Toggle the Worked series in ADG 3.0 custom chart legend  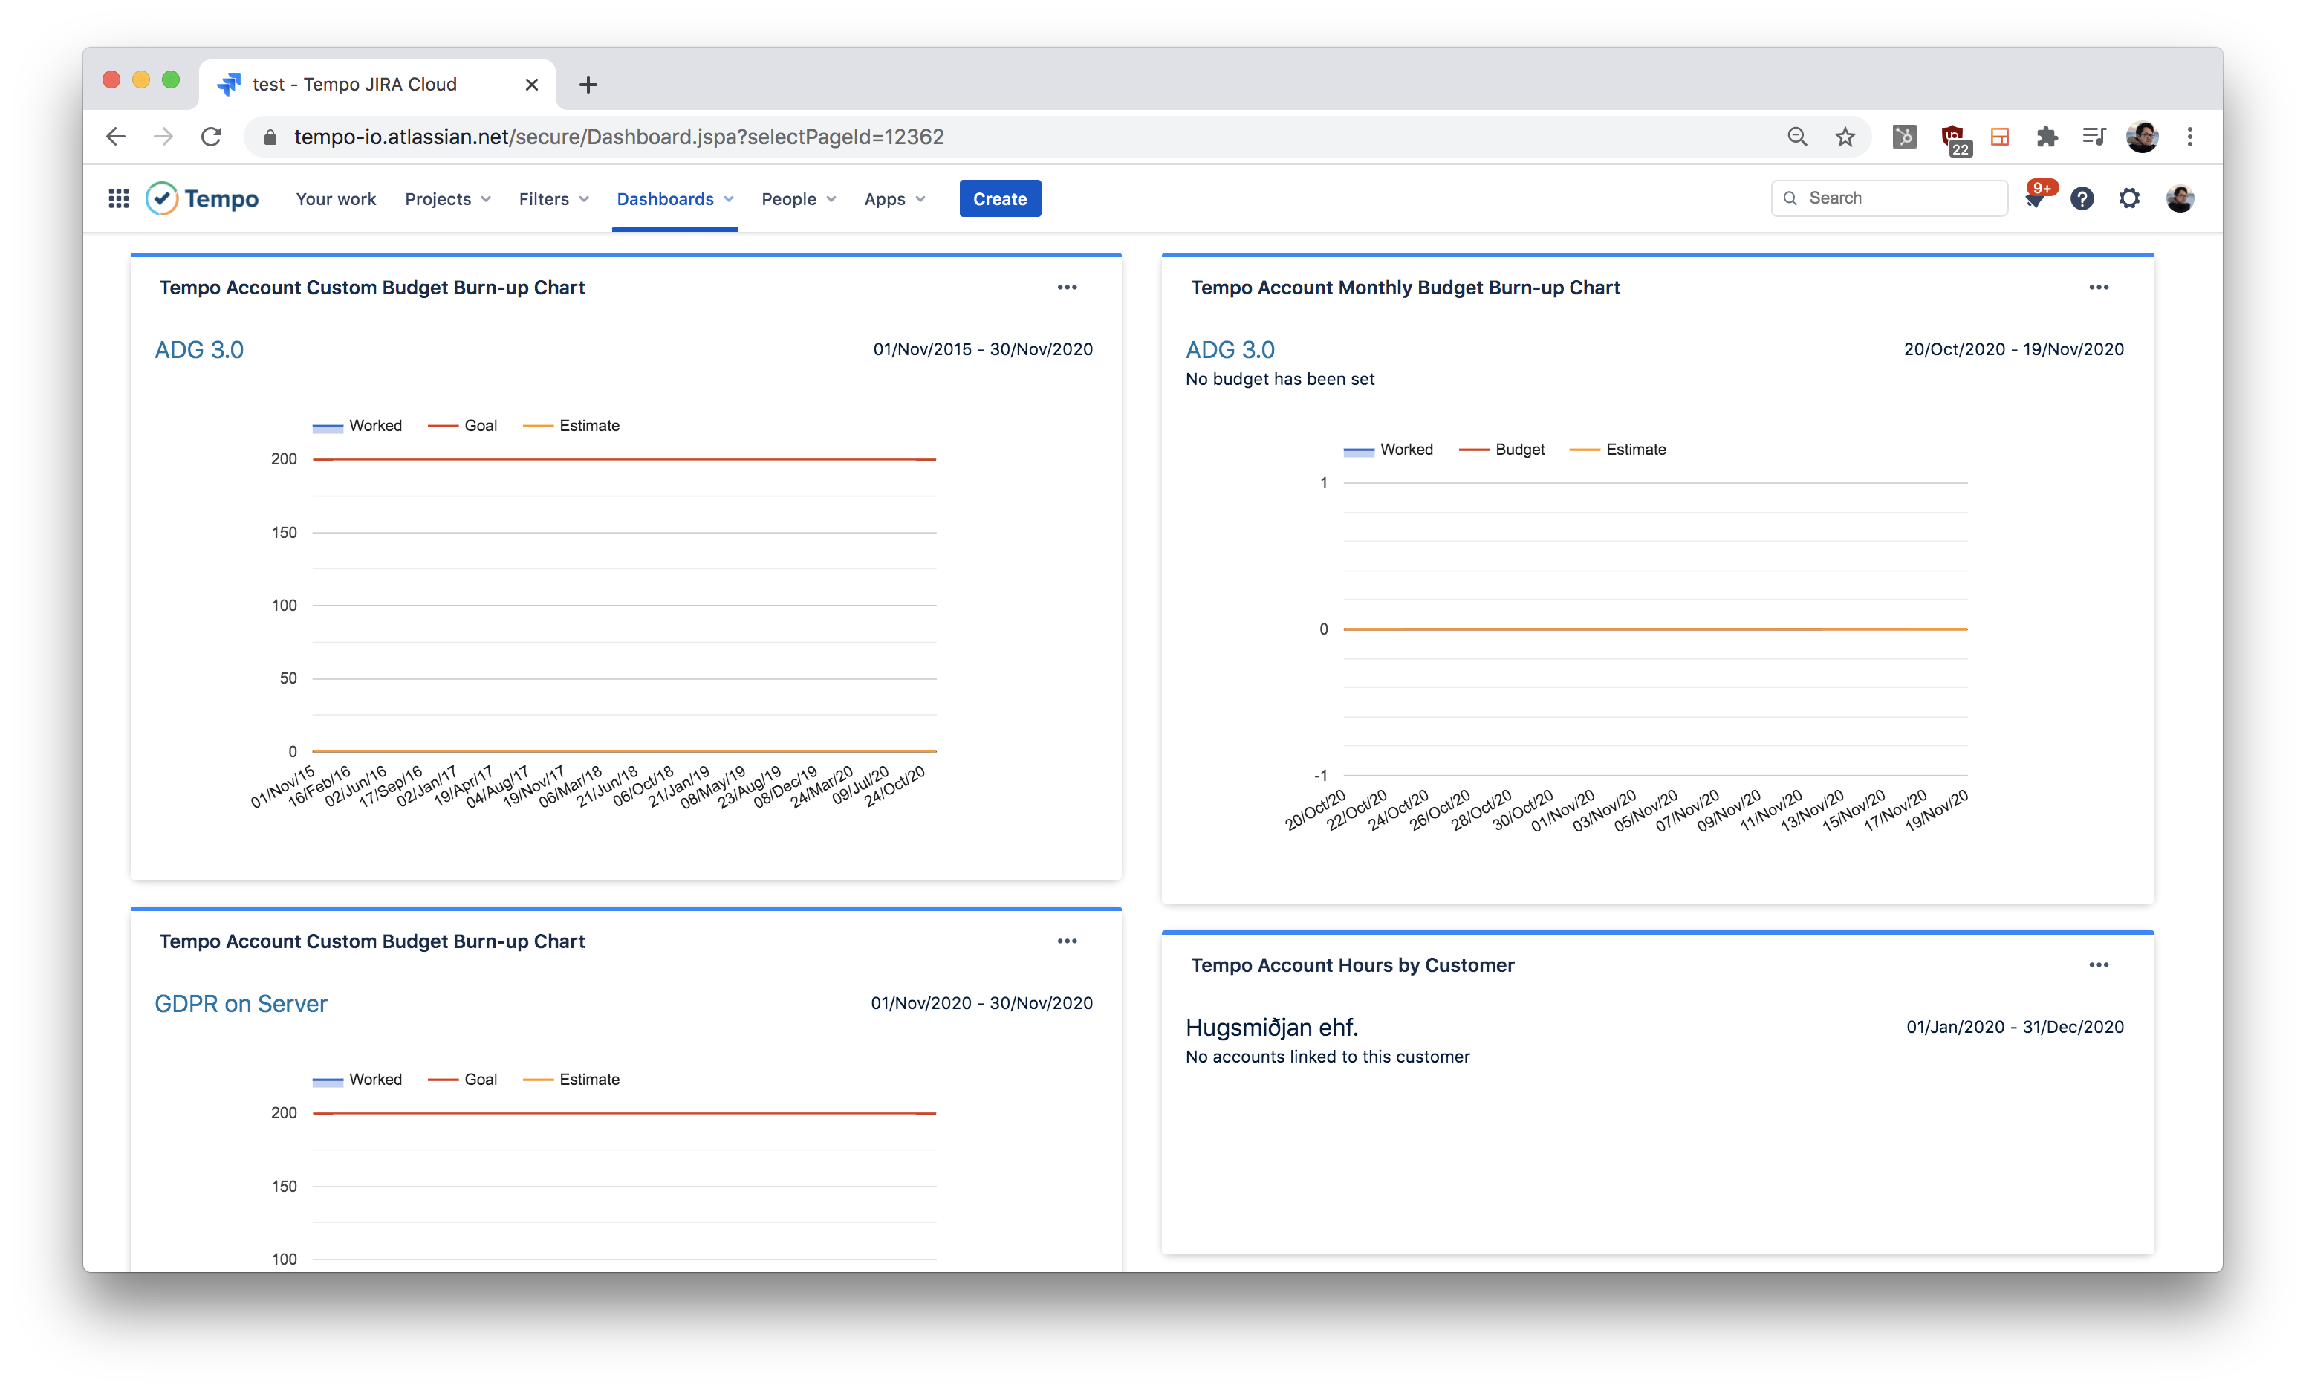[x=357, y=426]
